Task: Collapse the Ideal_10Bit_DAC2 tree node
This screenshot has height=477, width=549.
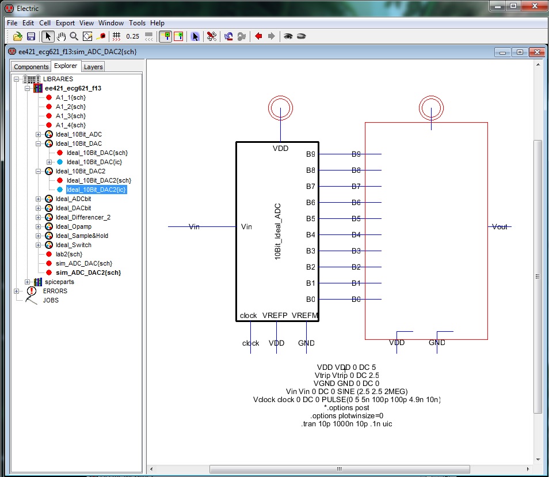Action: 39,171
